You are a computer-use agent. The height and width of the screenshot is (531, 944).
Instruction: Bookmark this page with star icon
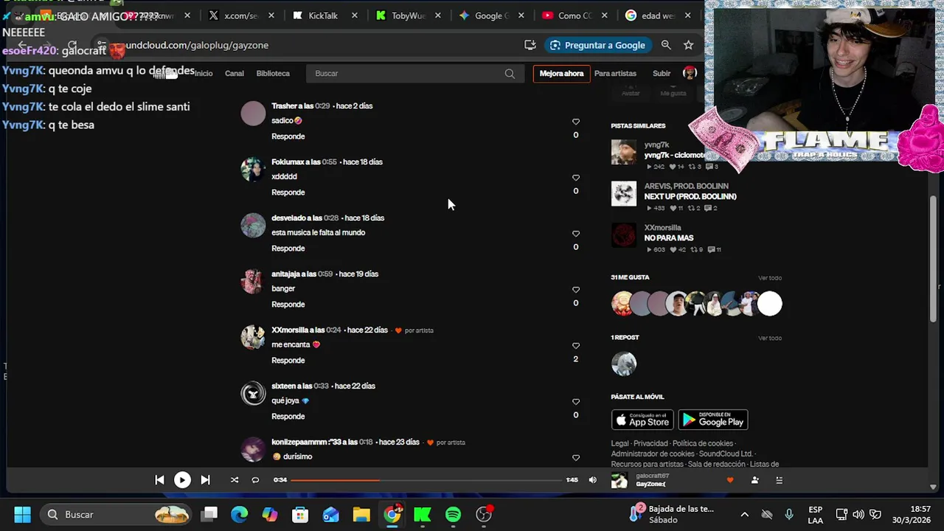pyautogui.click(x=688, y=45)
